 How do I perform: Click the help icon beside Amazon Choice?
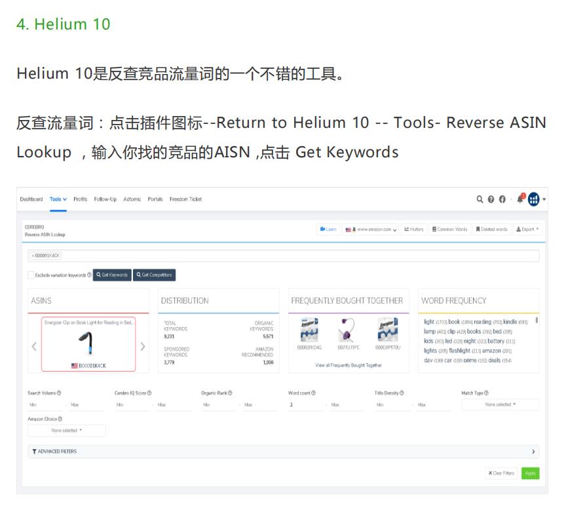tap(60, 419)
